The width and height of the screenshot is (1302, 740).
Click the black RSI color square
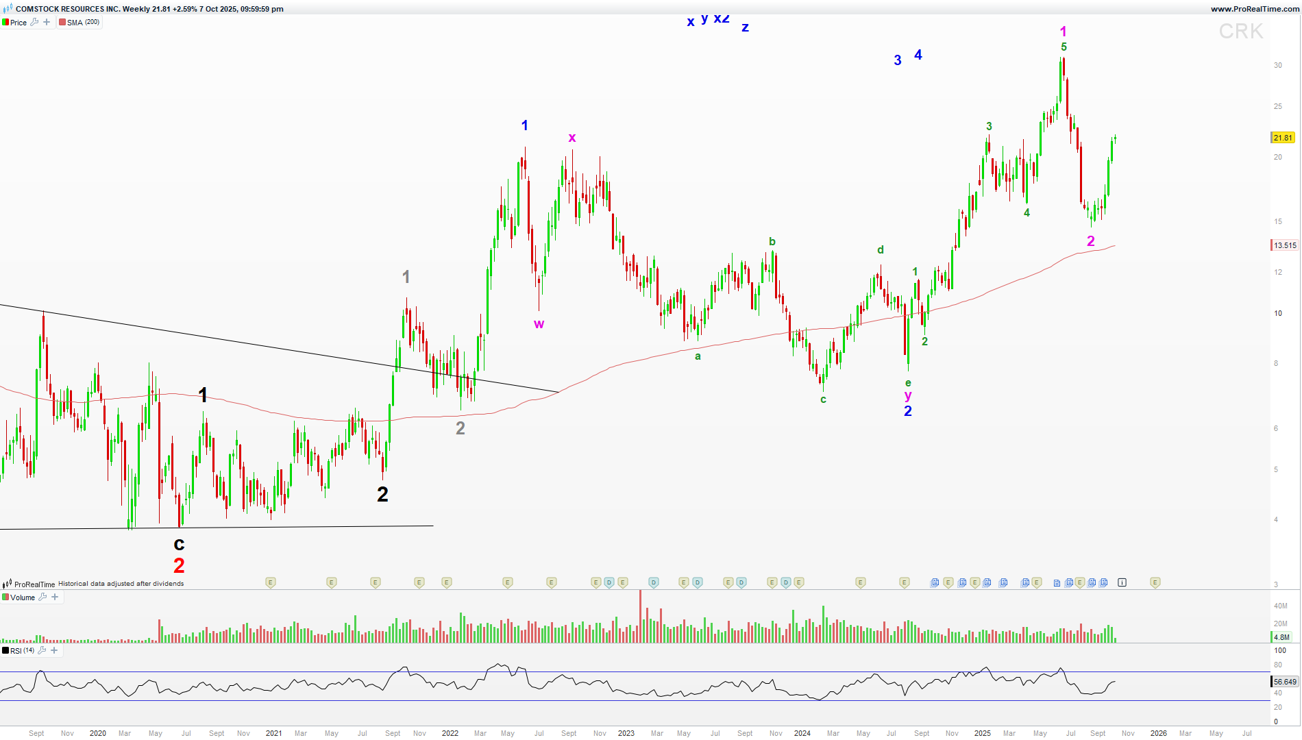click(5, 651)
